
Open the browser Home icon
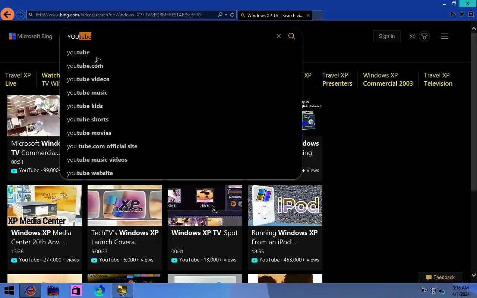[453, 15]
